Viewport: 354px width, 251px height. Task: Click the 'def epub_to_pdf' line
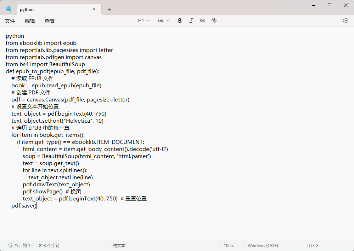coord(52,71)
